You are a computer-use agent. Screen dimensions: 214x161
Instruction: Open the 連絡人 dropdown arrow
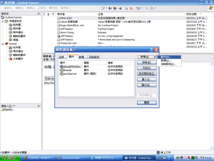coord(14,106)
